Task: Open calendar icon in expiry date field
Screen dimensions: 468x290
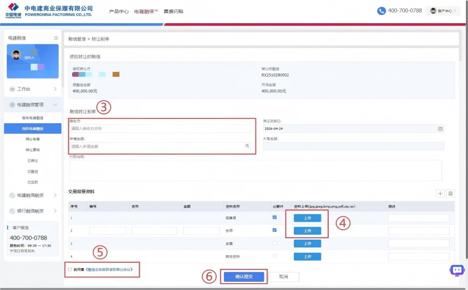Action: tap(440, 129)
